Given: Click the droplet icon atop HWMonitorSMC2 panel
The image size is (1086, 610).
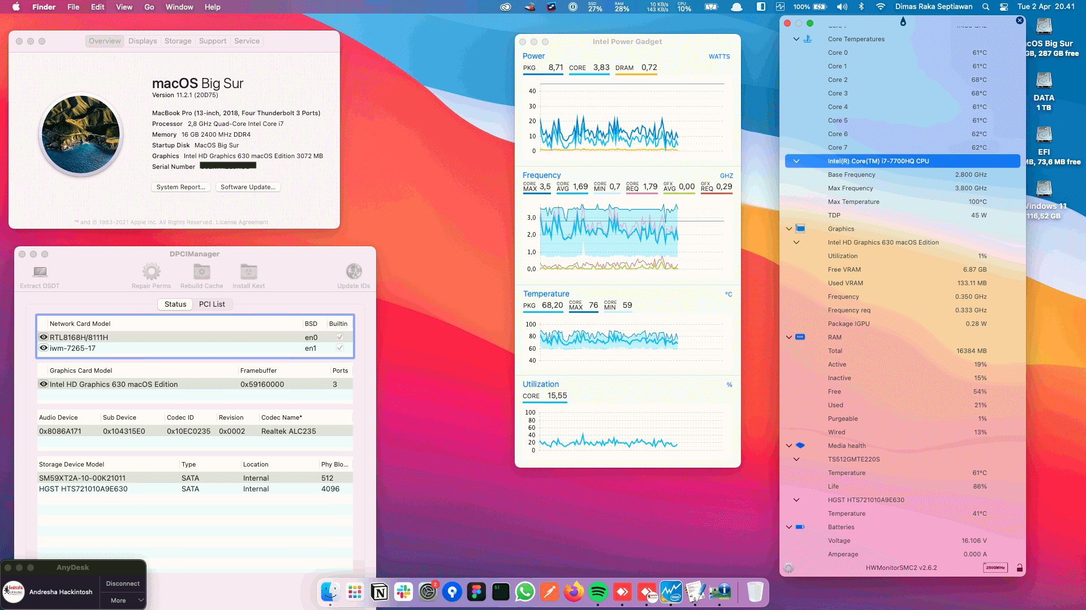Looking at the screenshot, I should 903,21.
